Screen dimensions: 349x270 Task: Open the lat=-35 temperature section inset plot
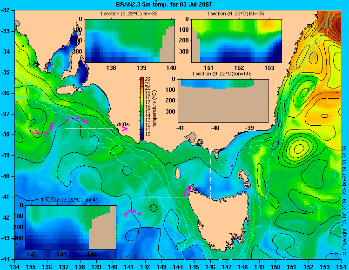[236, 41]
